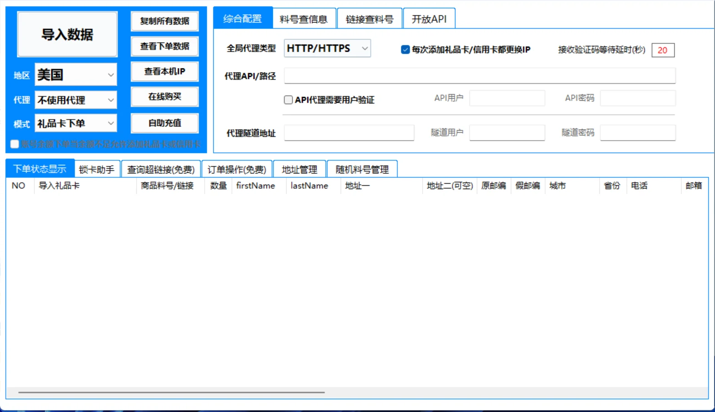Viewport: 715px width, 412px height.
Task: Click the horizontal scrollbar of the table
Action: pos(172,392)
